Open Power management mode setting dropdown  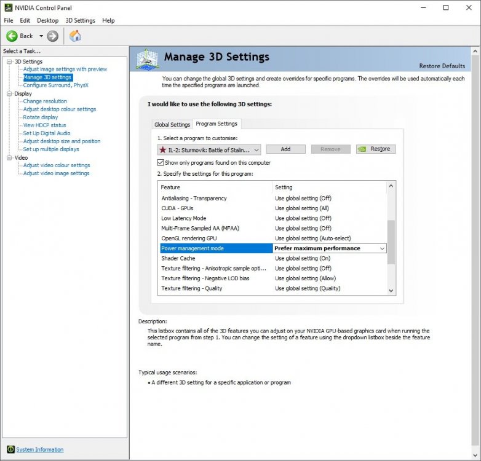tap(330, 248)
